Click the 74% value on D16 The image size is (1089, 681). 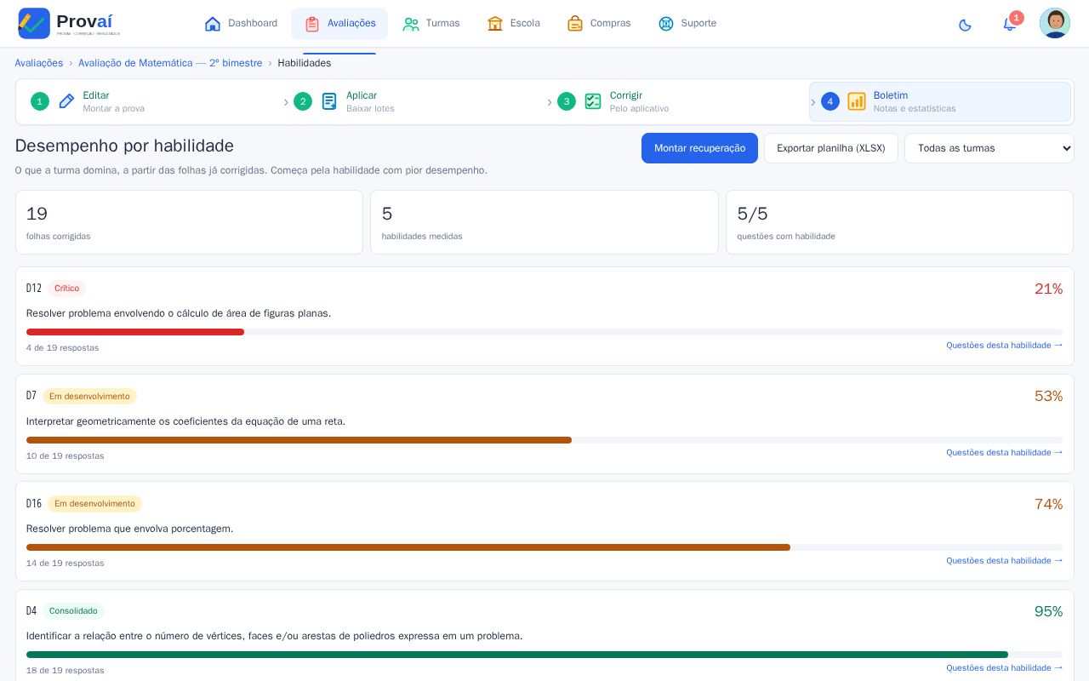coord(1048,504)
